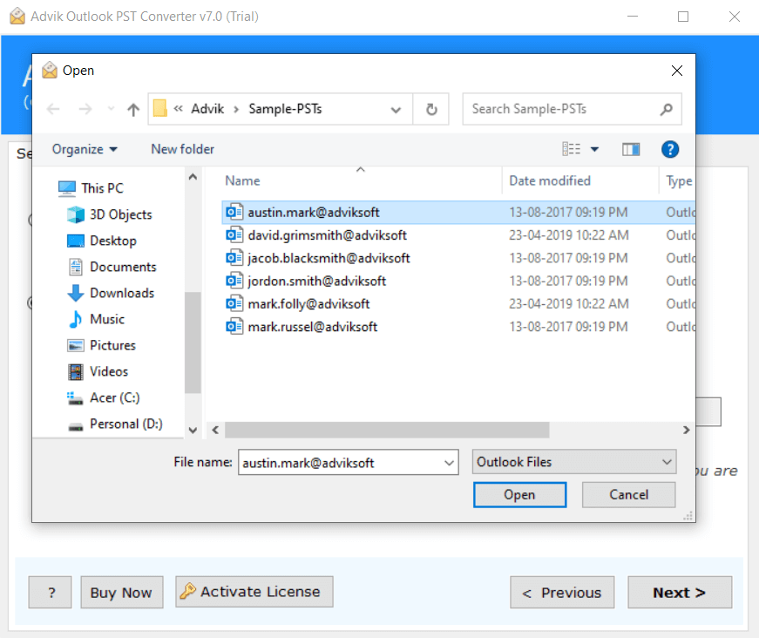Image resolution: width=759 pixels, height=638 pixels.
Task: Click the Sample-PSTs breadcrumb in path
Action: (x=285, y=109)
